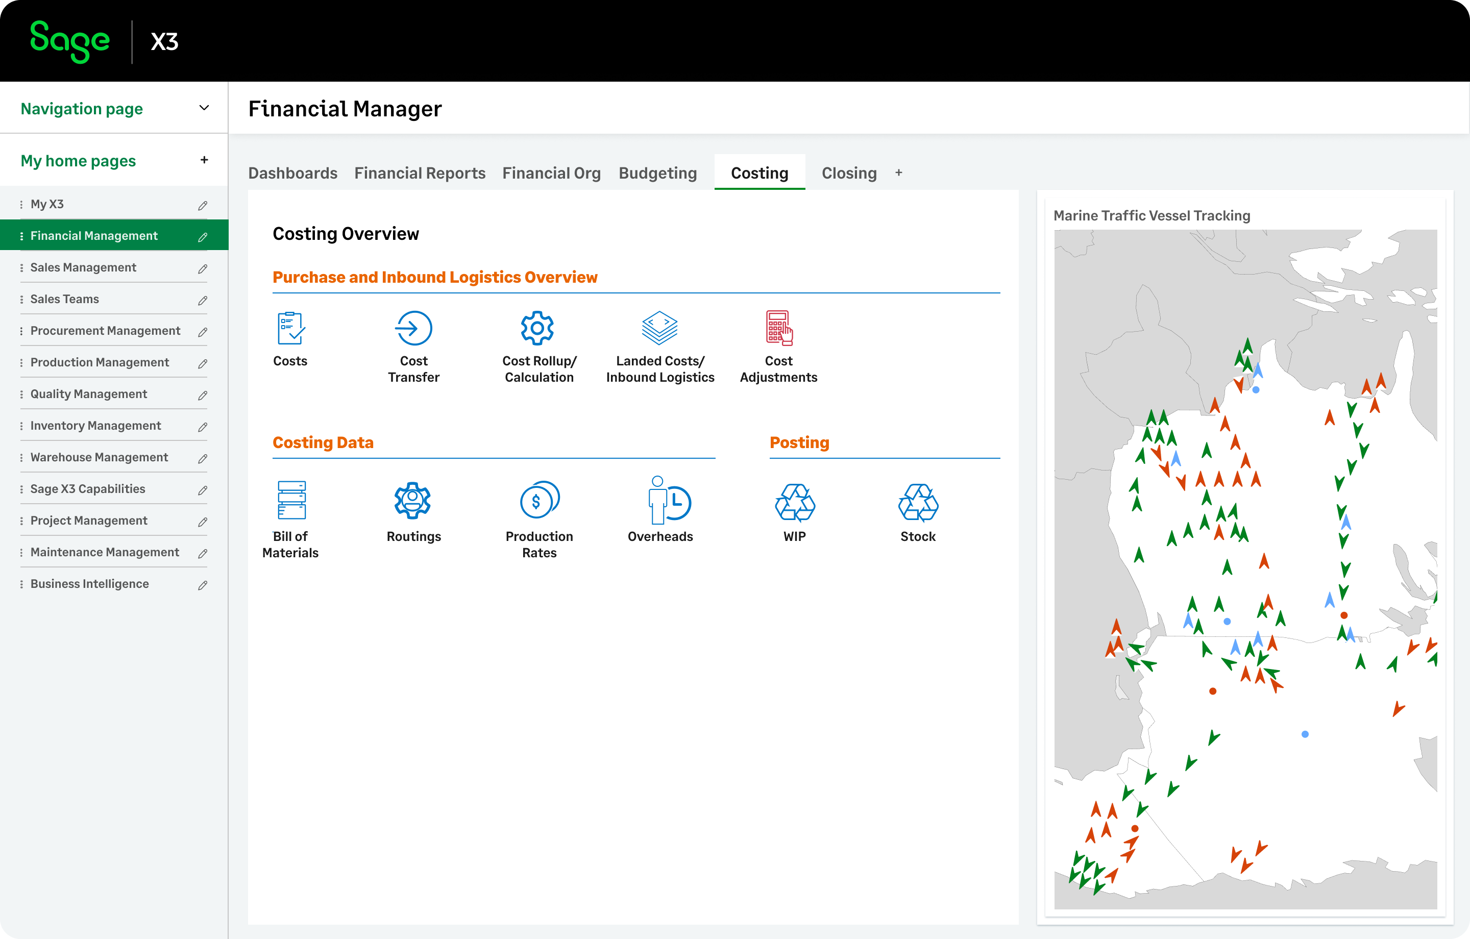The image size is (1470, 939).
Task: Click the Financial Manager page title
Action: pyautogui.click(x=345, y=109)
